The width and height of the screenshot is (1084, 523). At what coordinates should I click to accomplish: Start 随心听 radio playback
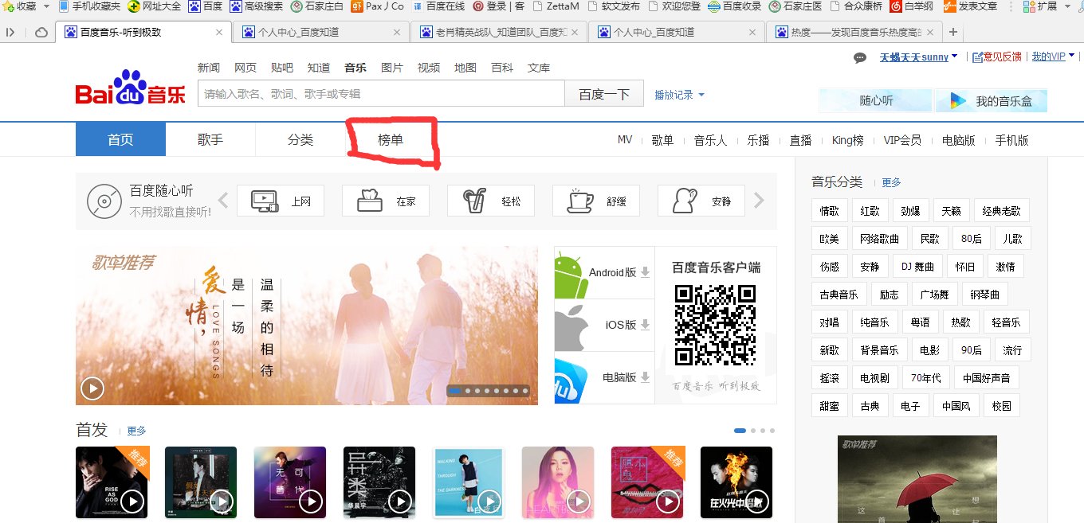(x=875, y=100)
